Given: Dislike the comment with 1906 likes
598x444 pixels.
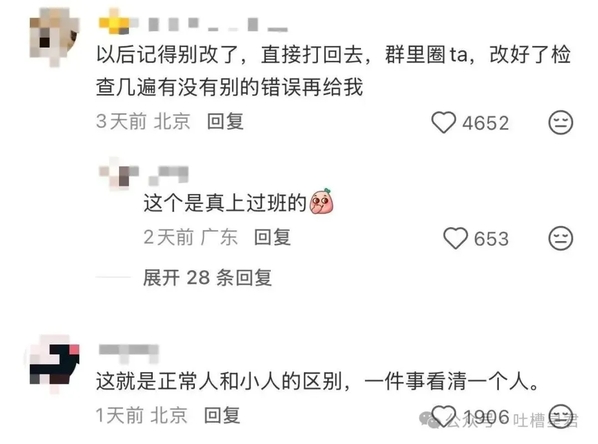Looking at the screenshot, I should click(560, 416).
